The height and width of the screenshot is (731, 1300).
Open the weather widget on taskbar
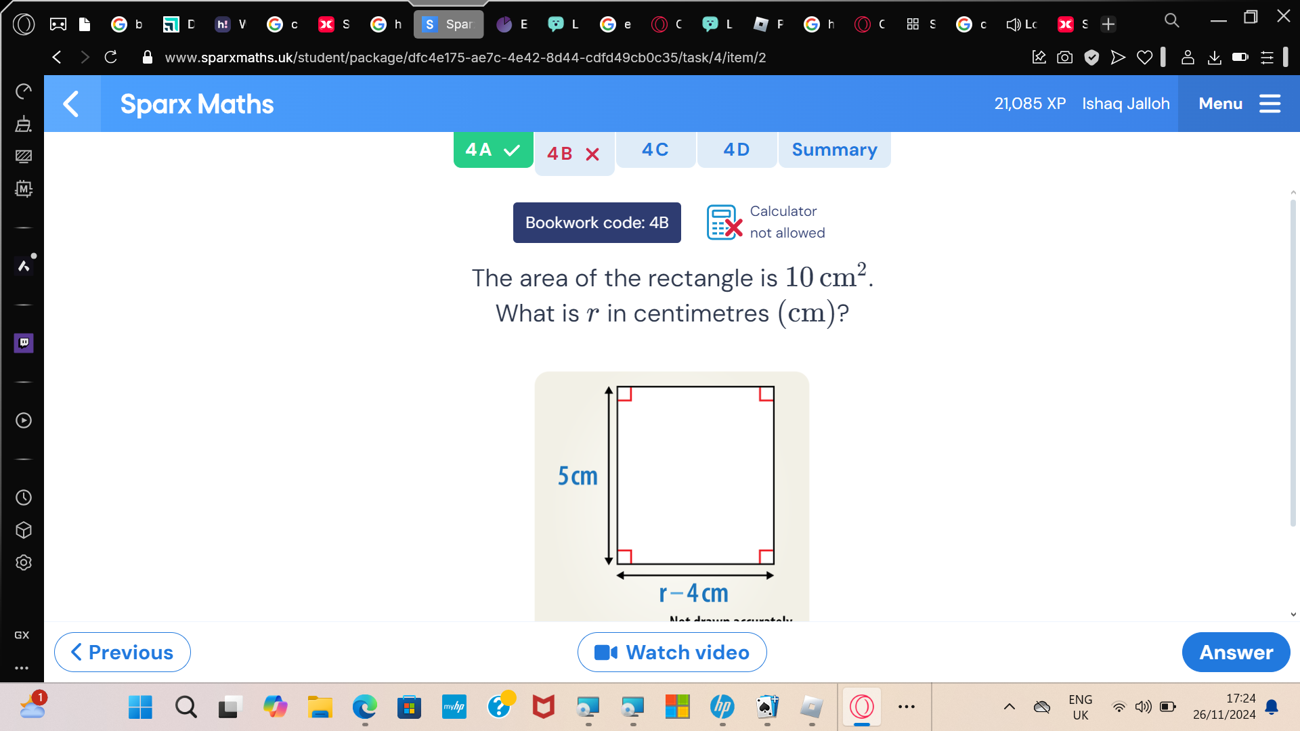point(32,705)
